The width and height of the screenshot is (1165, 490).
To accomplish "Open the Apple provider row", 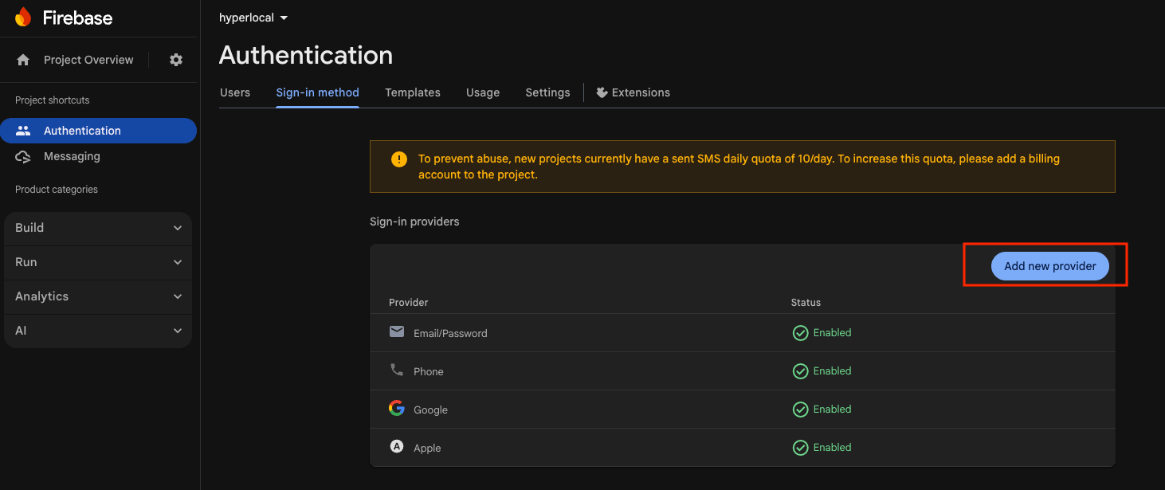I will (x=743, y=448).
